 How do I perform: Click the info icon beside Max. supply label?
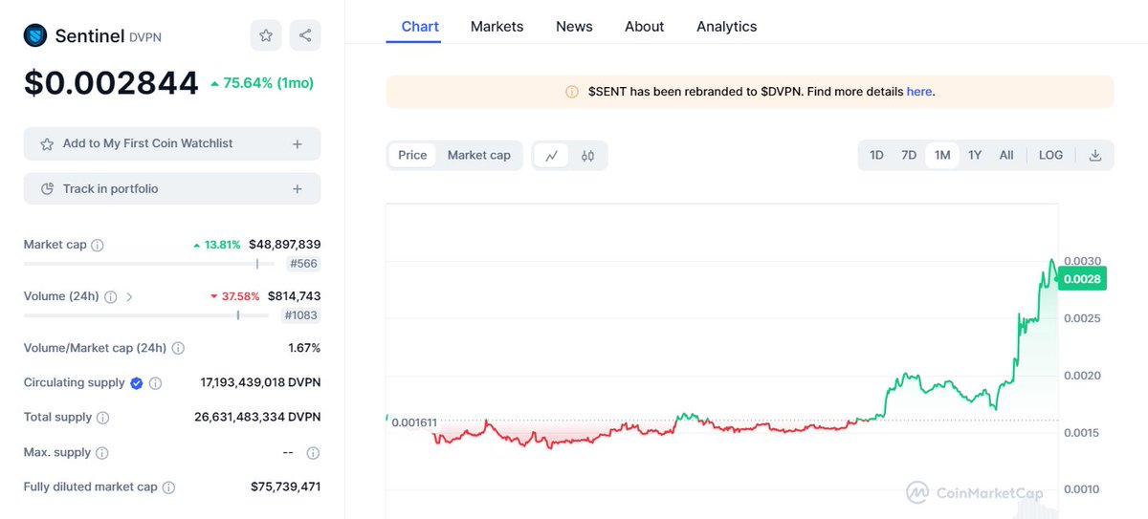tap(102, 452)
